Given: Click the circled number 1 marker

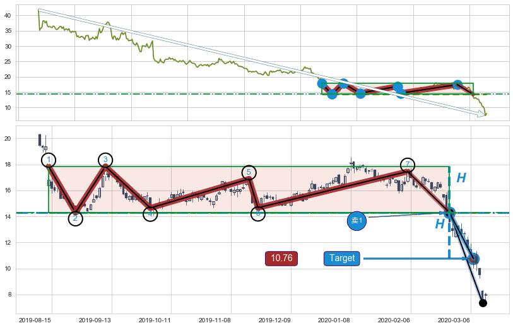Looking at the screenshot, I should 49,160.
